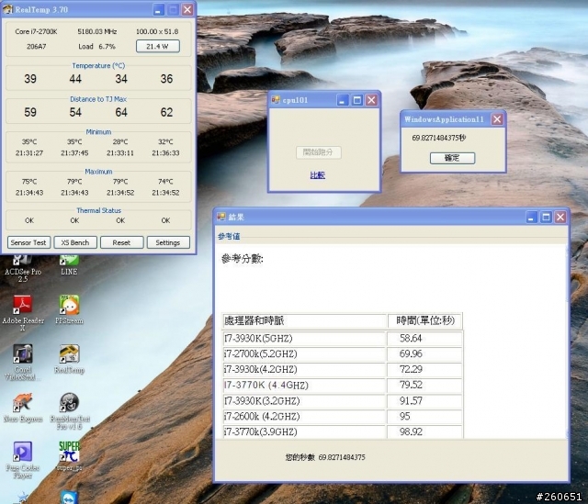The height and width of the screenshot is (504, 588).
Task: Launch PPStream desktop icon
Action: click(x=69, y=306)
